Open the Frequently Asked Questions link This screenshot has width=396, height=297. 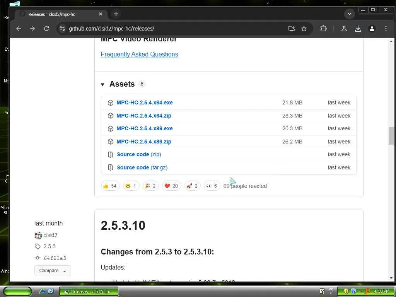pos(139,54)
